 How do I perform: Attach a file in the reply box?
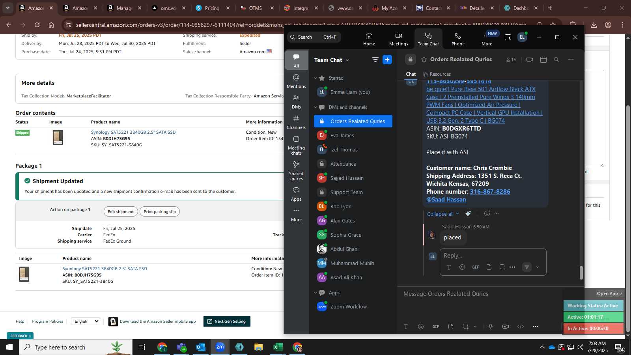click(489, 267)
